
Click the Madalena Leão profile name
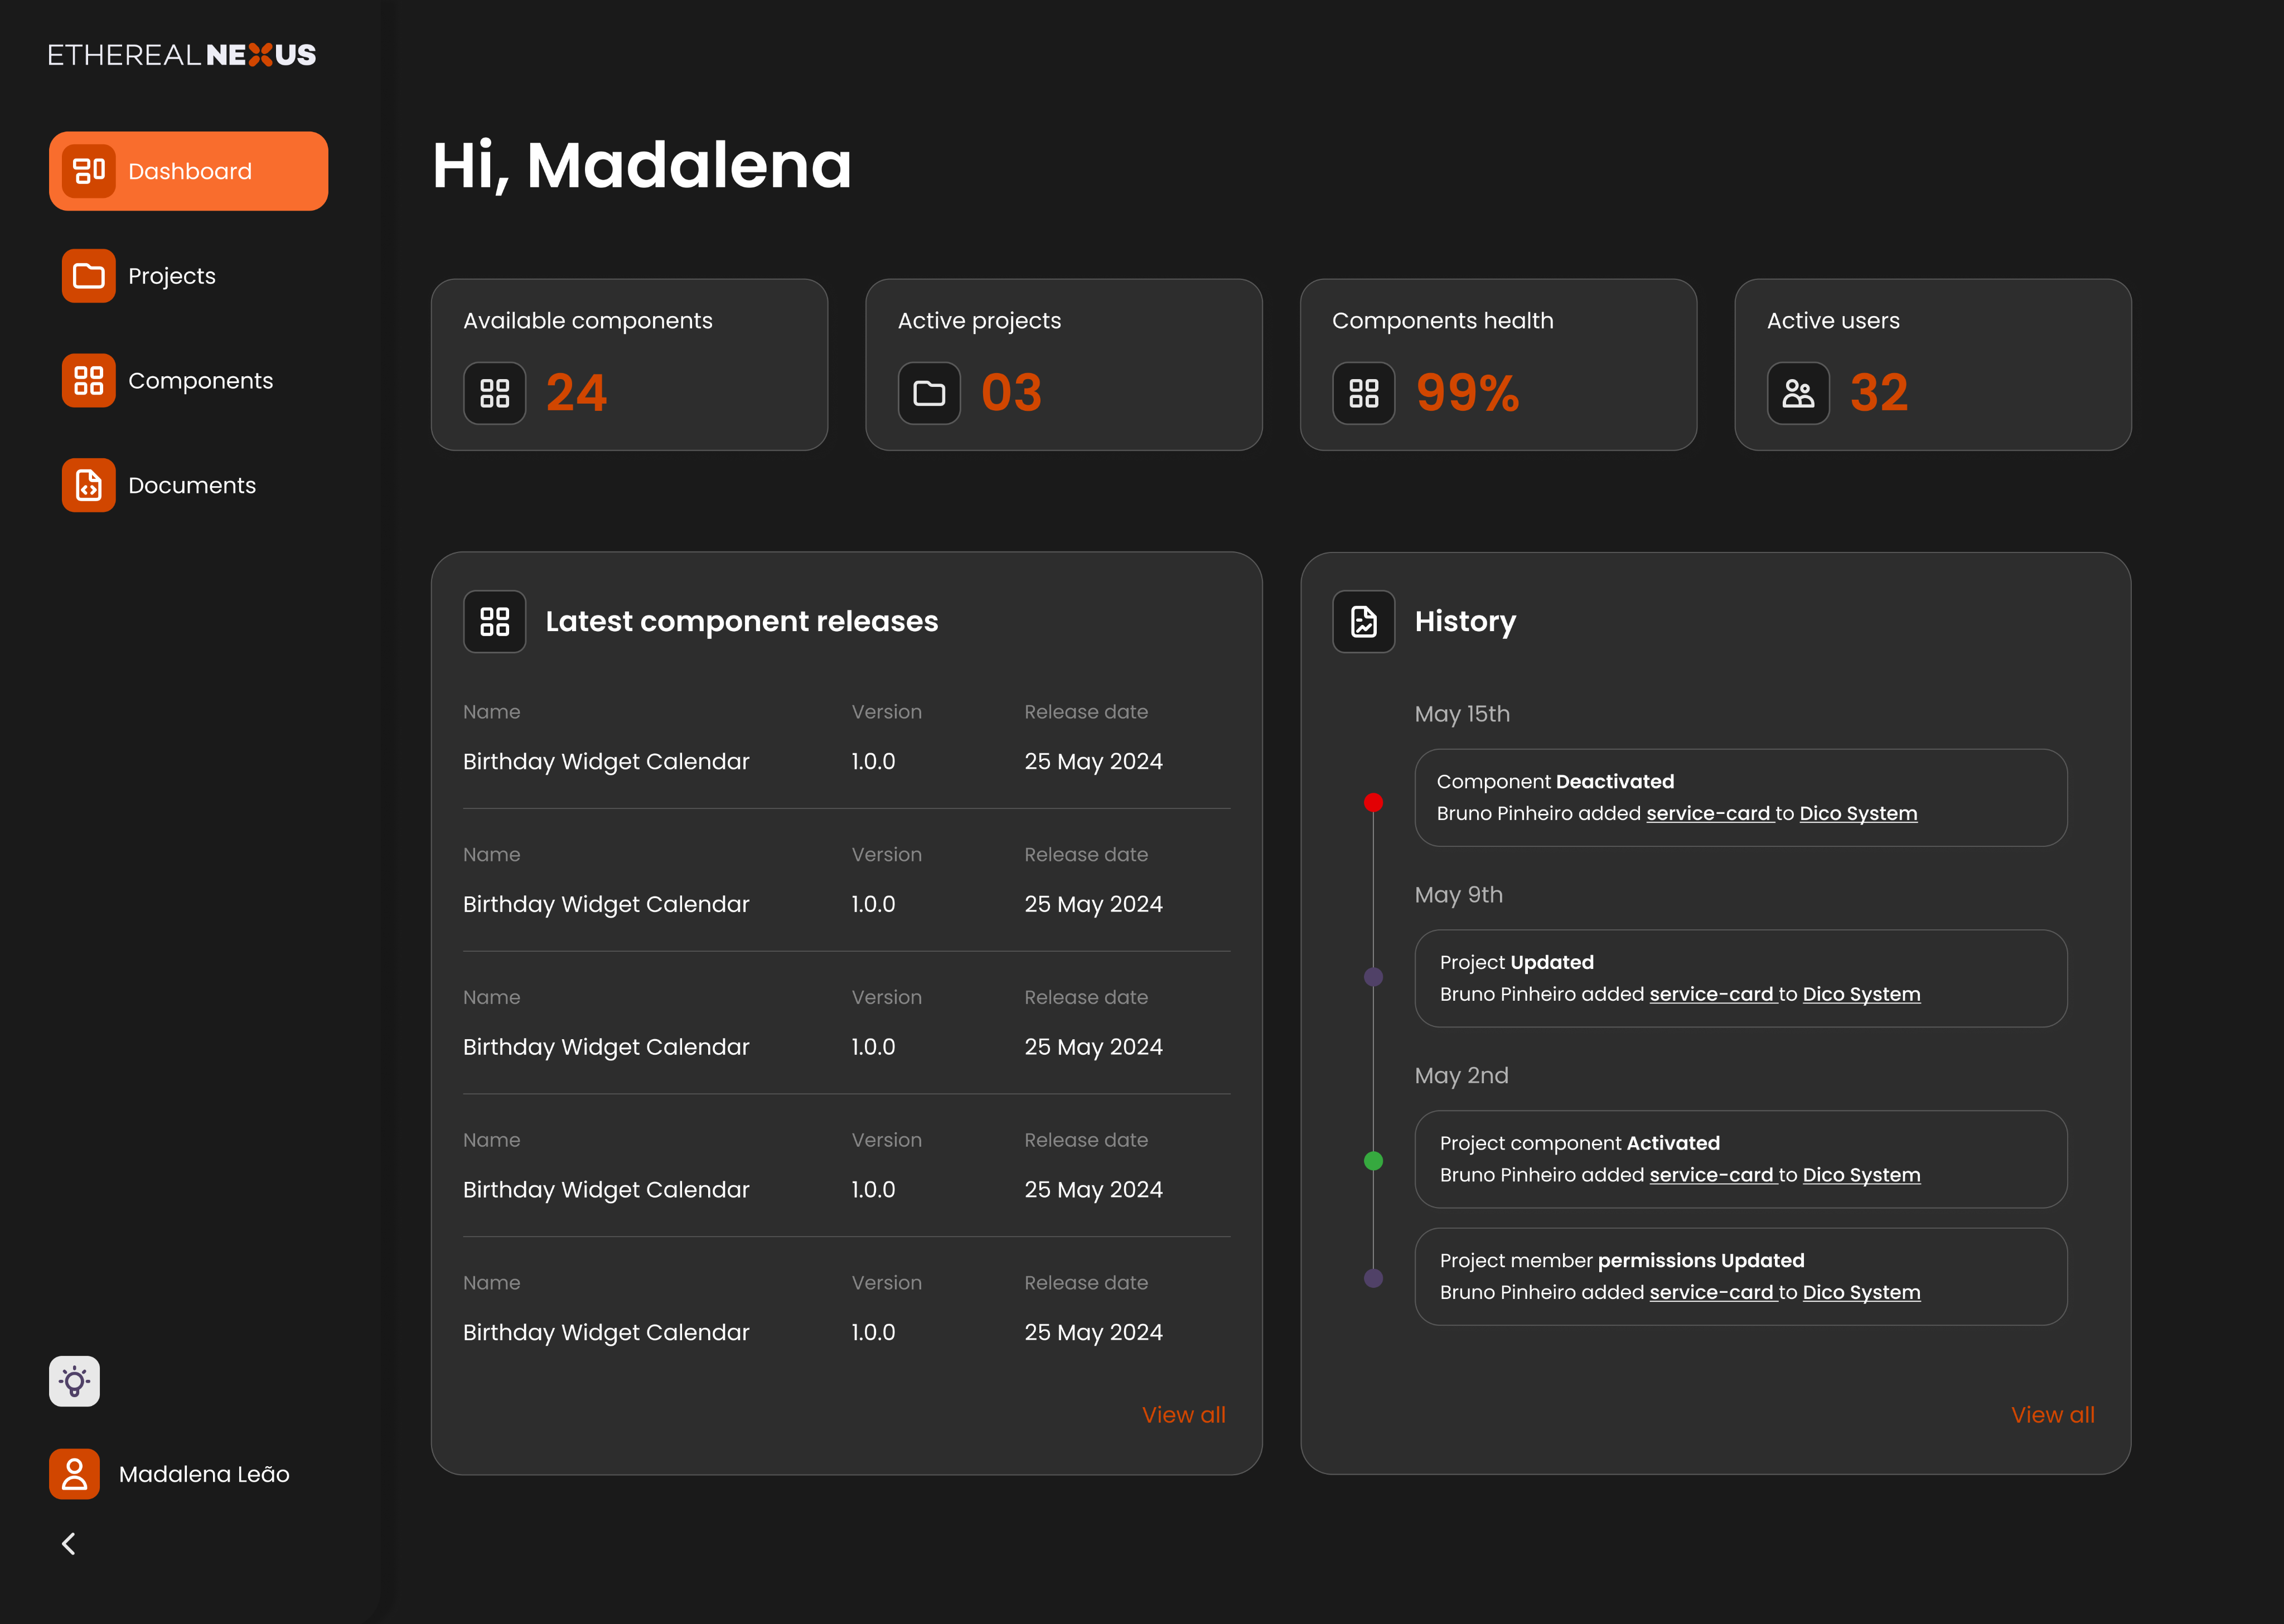tap(204, 1474)
